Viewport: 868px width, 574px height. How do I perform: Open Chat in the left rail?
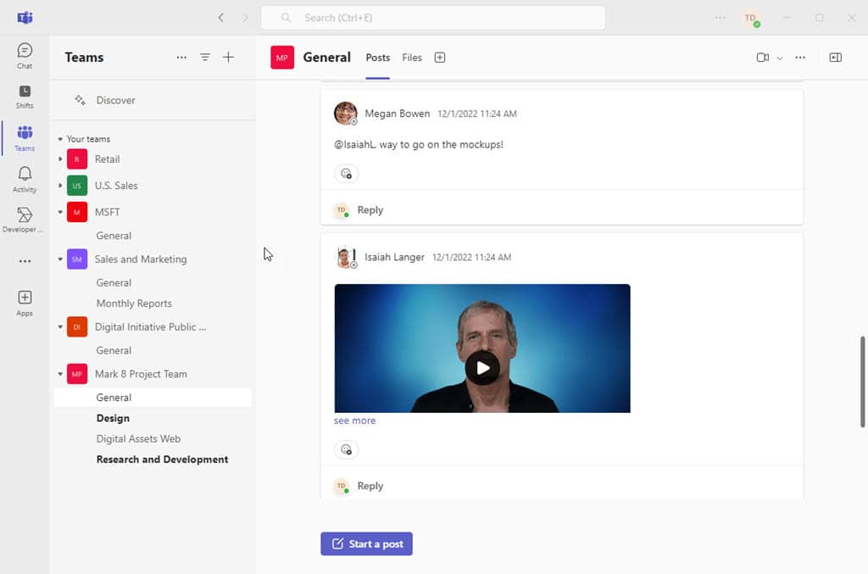pyautogui.click(x=25, y=55)
